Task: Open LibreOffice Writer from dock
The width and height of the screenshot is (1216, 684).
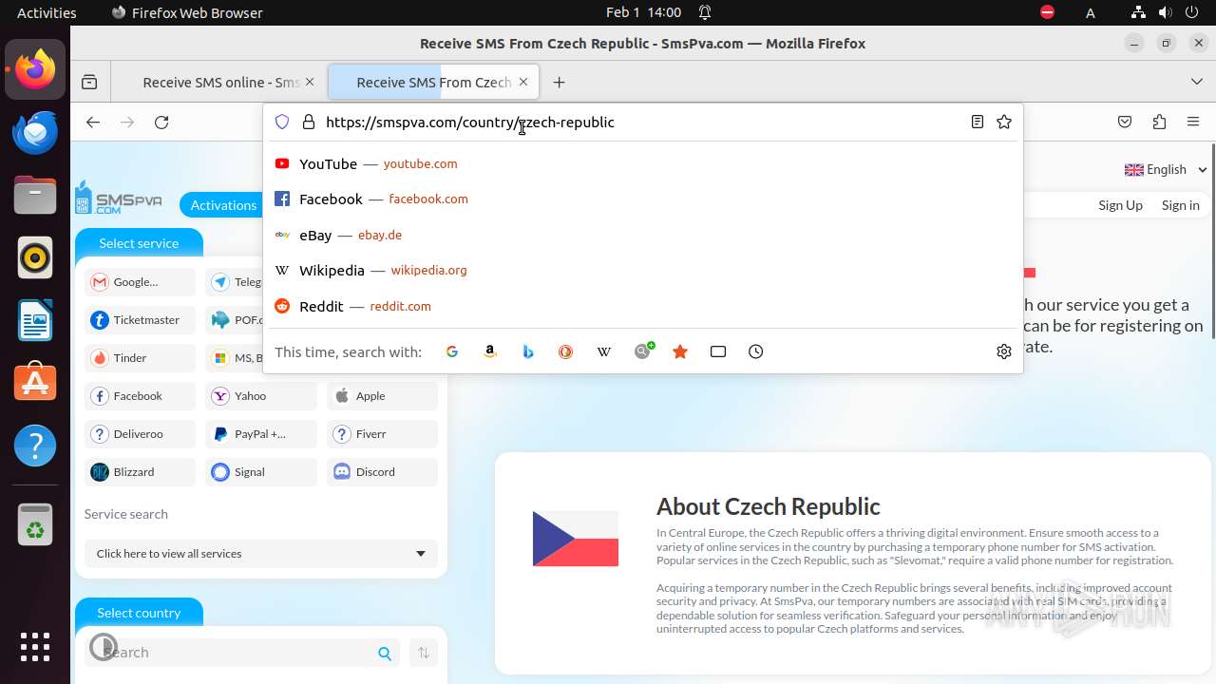Action: coord(35,320)
